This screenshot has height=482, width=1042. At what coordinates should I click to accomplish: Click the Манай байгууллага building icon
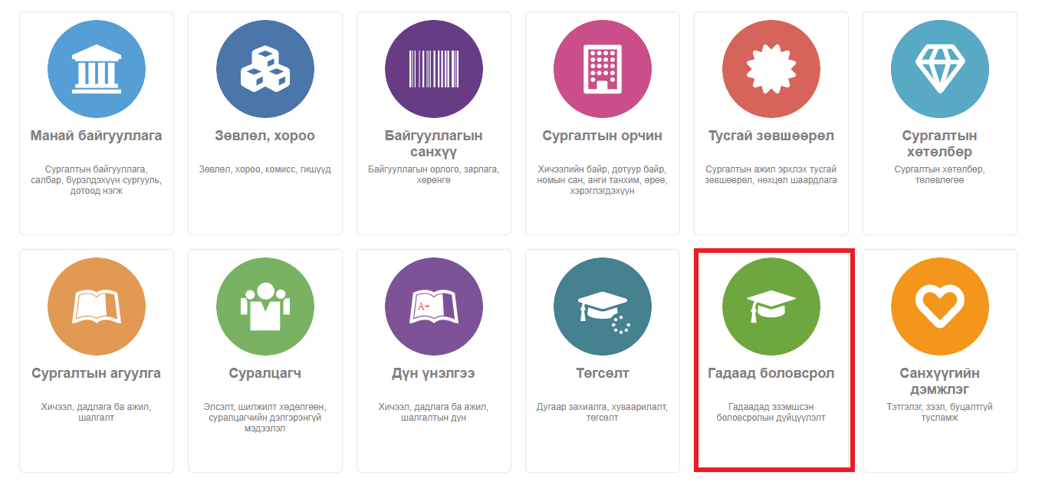[x=96, y=69]
